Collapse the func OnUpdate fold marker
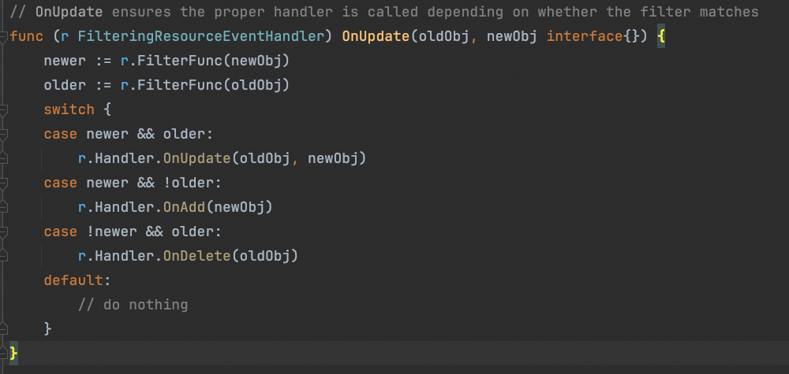789x374 pixels. 3,37
